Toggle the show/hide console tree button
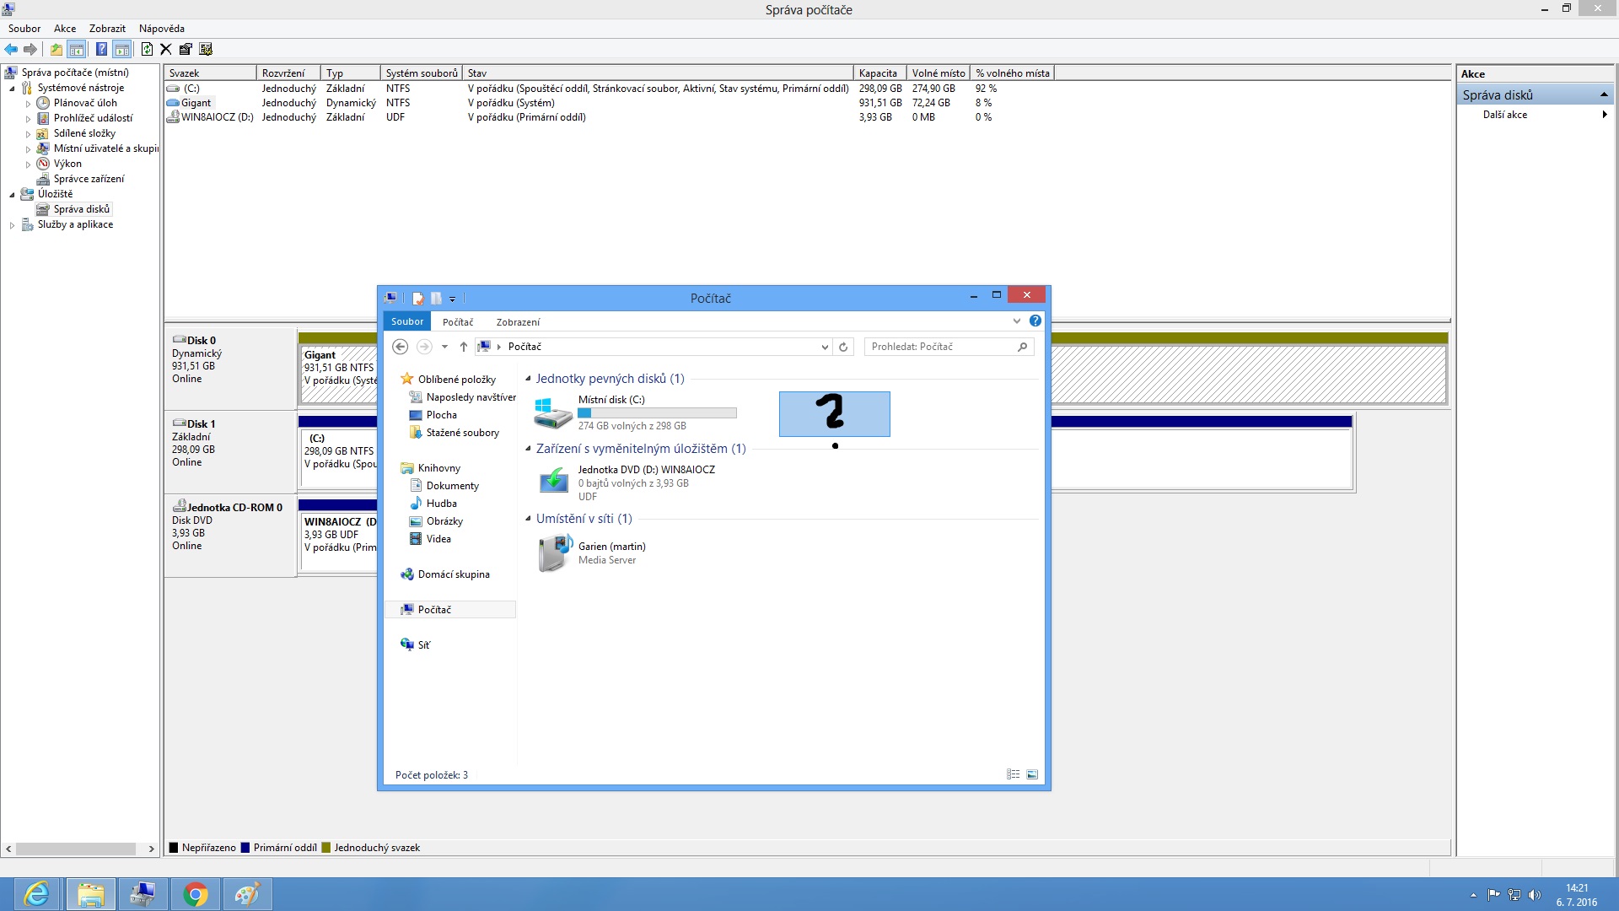The image size is (1619, 911). click(77, 49)
